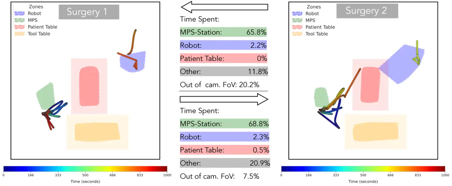
Task: Click the Robot legend swatch in Surgery 1
Action: coord(19,14)
